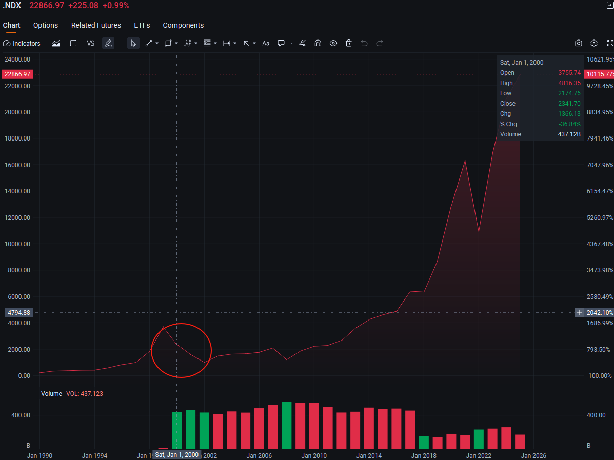Switch to the Options tab

[x=46, y=25]
